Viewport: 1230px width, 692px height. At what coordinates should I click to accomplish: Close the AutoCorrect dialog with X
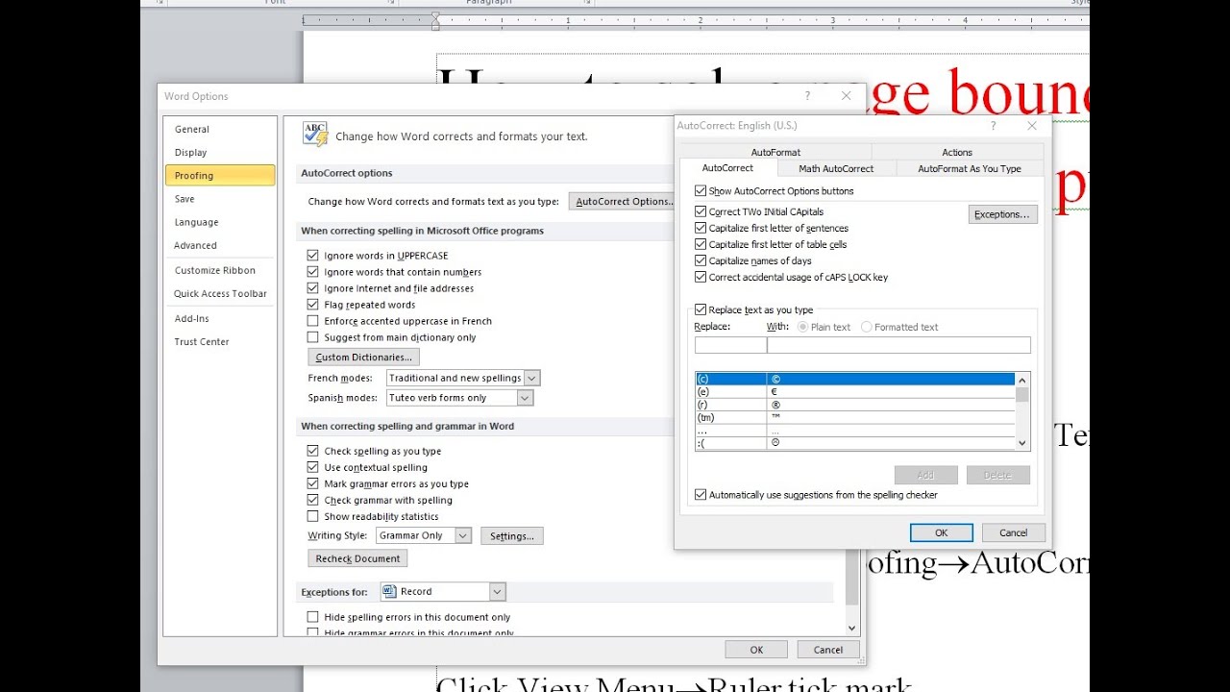1031,126
